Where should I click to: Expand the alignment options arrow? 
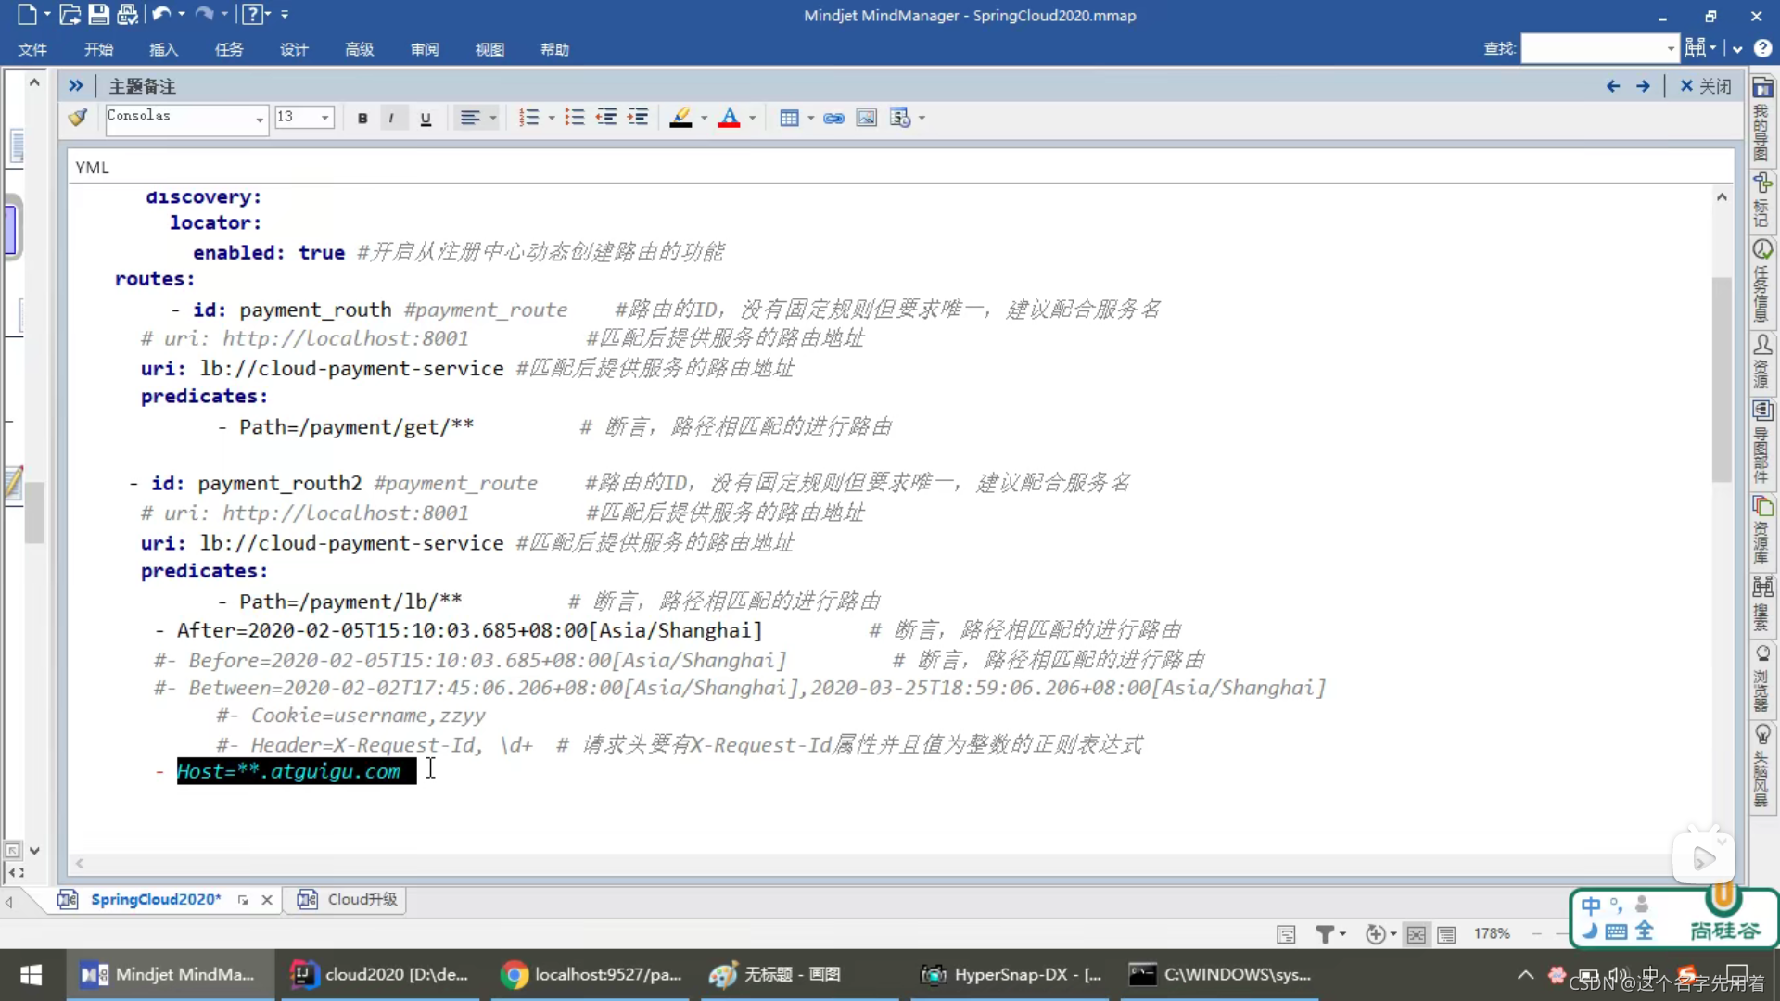pos(493,118)
